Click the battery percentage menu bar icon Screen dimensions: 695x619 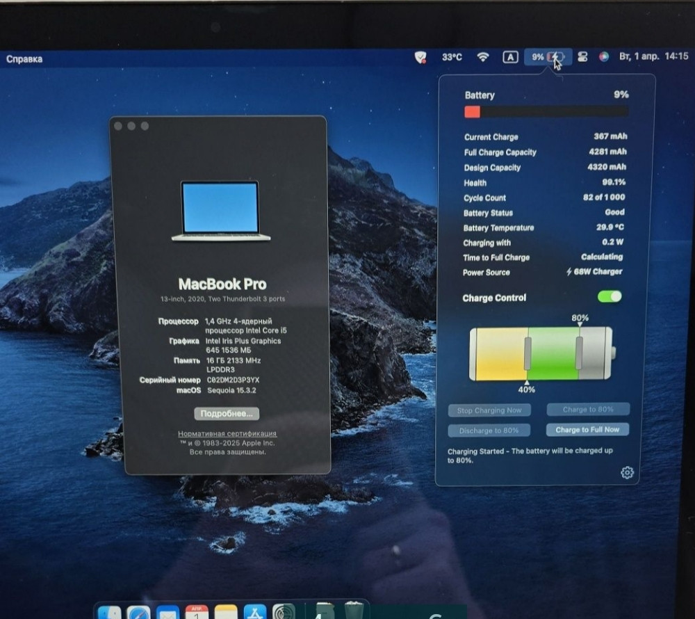[546, 57]
